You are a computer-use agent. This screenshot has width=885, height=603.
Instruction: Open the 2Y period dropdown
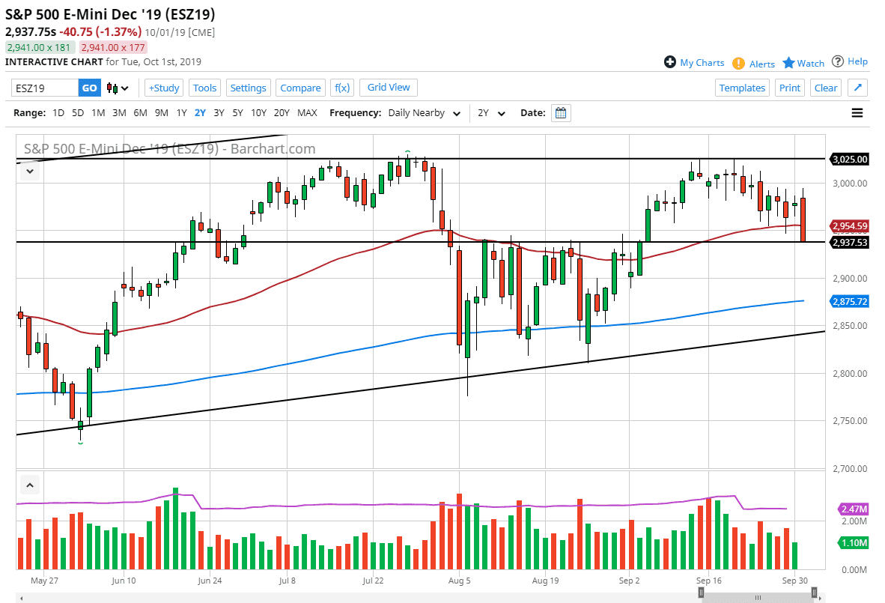pyautogui.click(x=491, y=113)
